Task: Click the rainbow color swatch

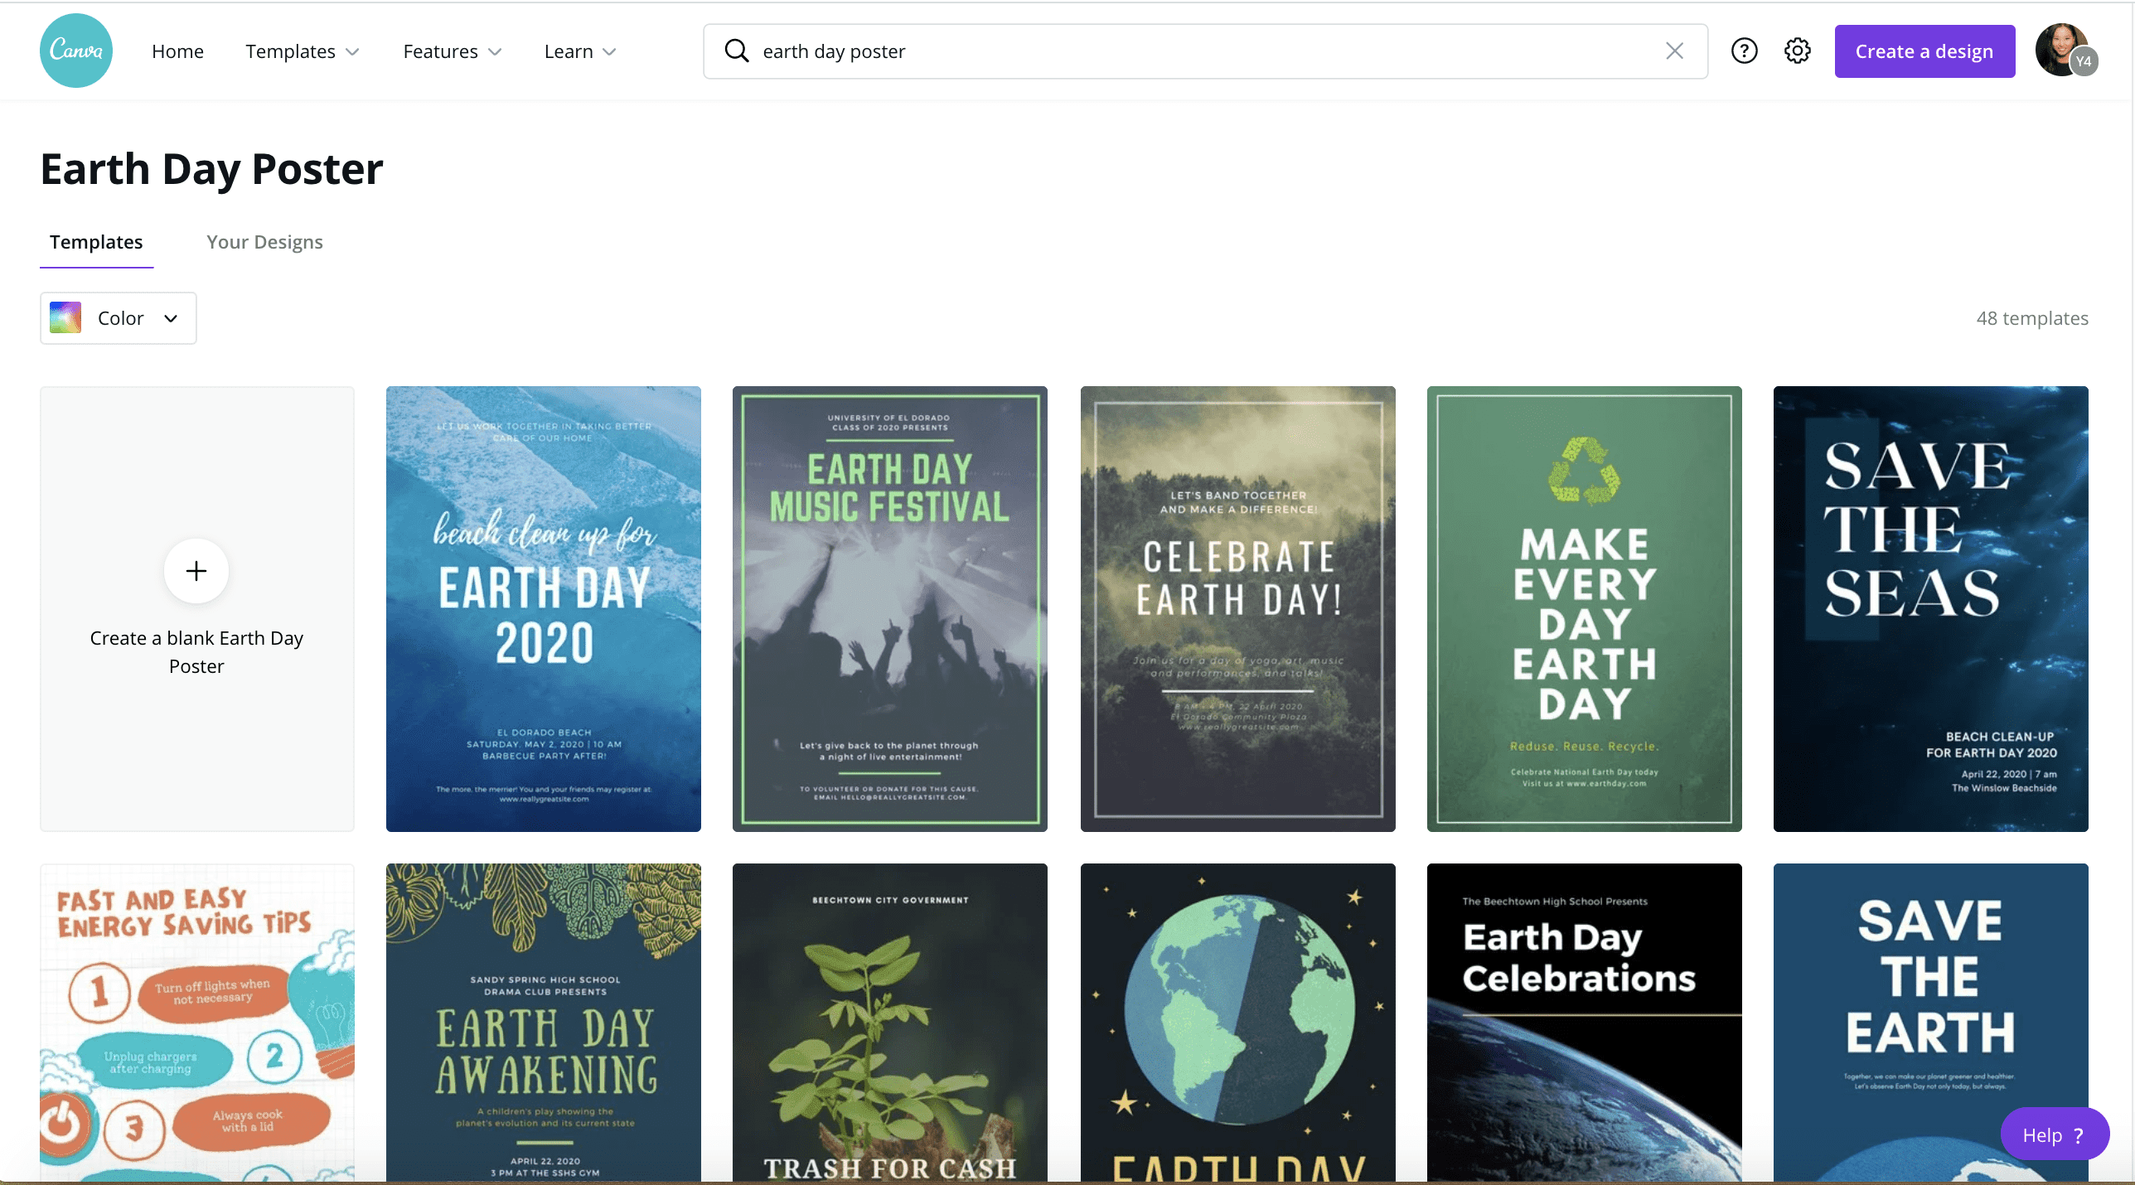Action: click(64, 317)
